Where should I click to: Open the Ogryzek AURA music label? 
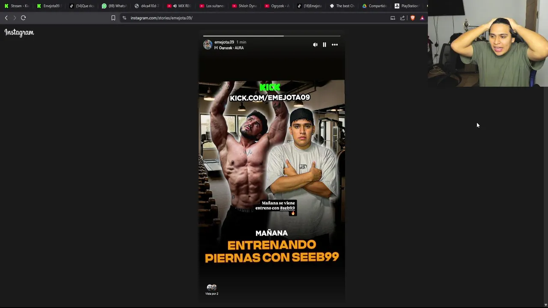pyautogui.click(x=229, y=48)
